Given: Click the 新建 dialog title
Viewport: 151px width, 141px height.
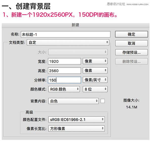Looking at the screenshot, I should click(75, 25).
